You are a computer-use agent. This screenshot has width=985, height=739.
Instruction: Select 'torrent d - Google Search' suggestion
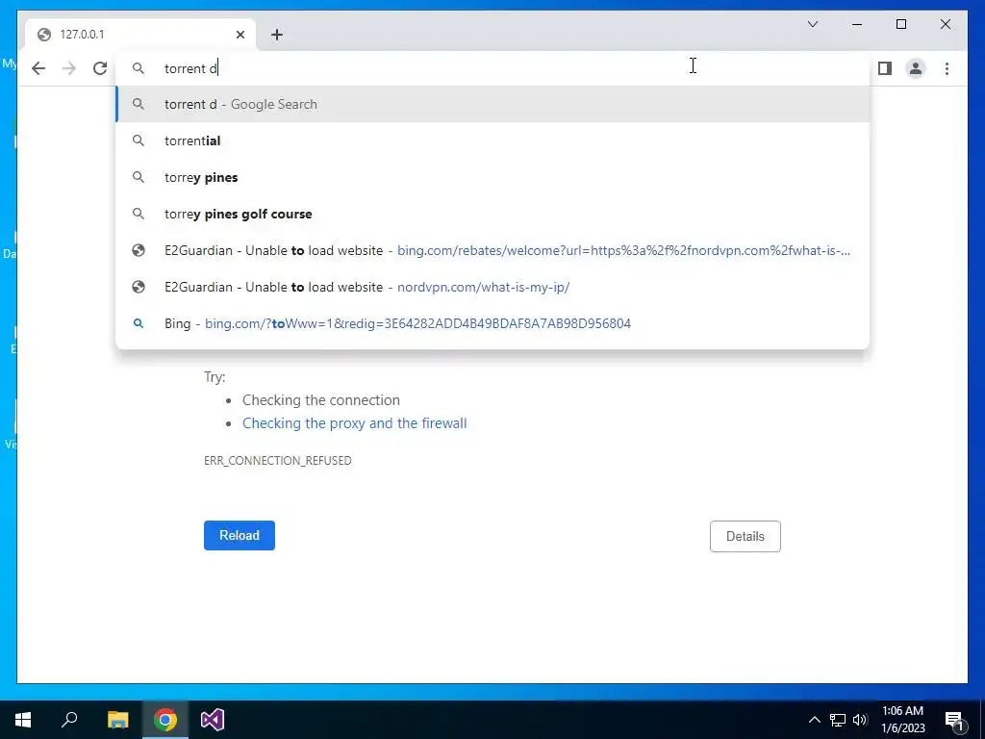492,104
